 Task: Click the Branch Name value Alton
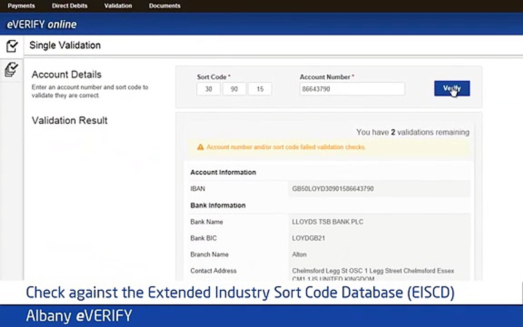pos(299,255)
